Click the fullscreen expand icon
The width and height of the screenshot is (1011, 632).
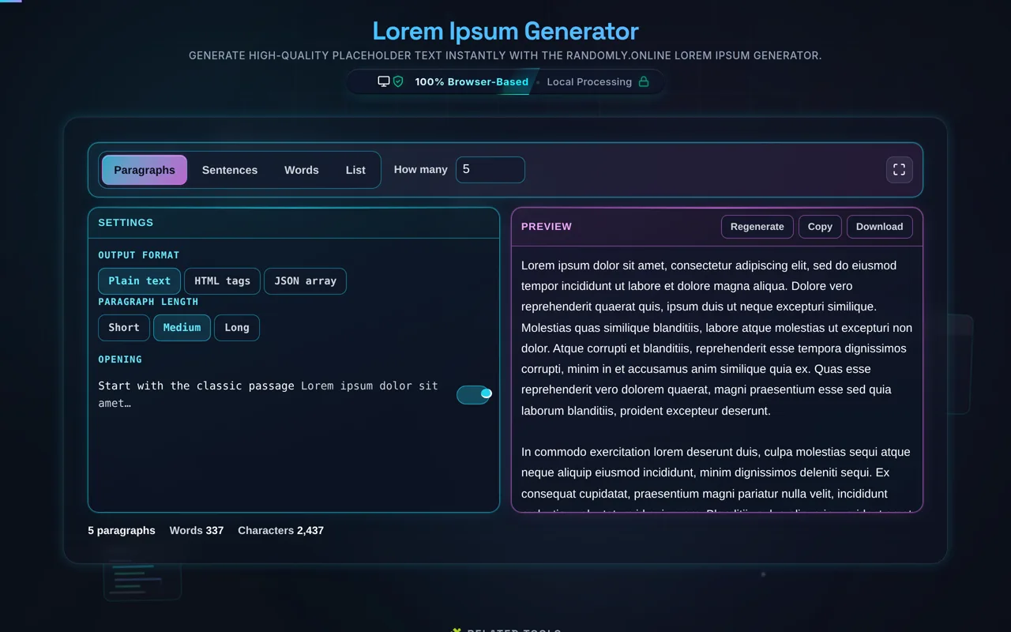[x=899, y=170]
